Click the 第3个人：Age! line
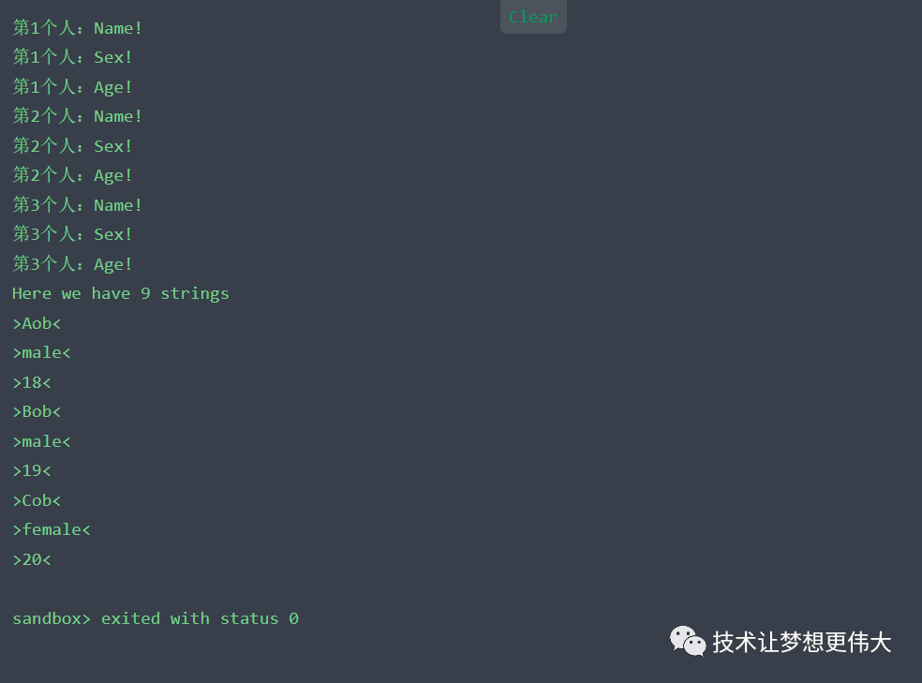 click(73, 264)
